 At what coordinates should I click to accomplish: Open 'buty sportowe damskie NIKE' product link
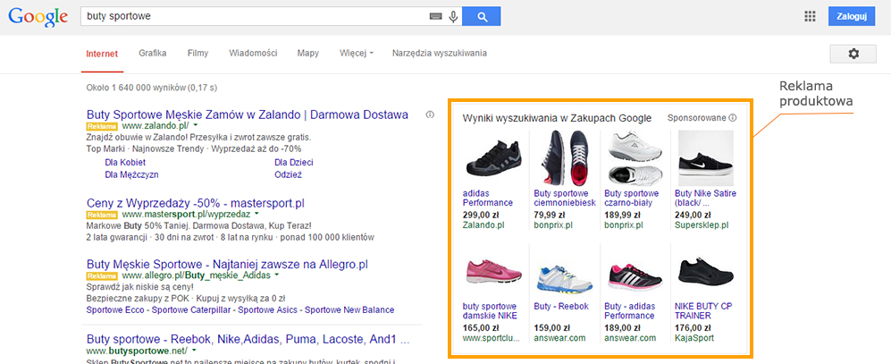coord(490,310)
